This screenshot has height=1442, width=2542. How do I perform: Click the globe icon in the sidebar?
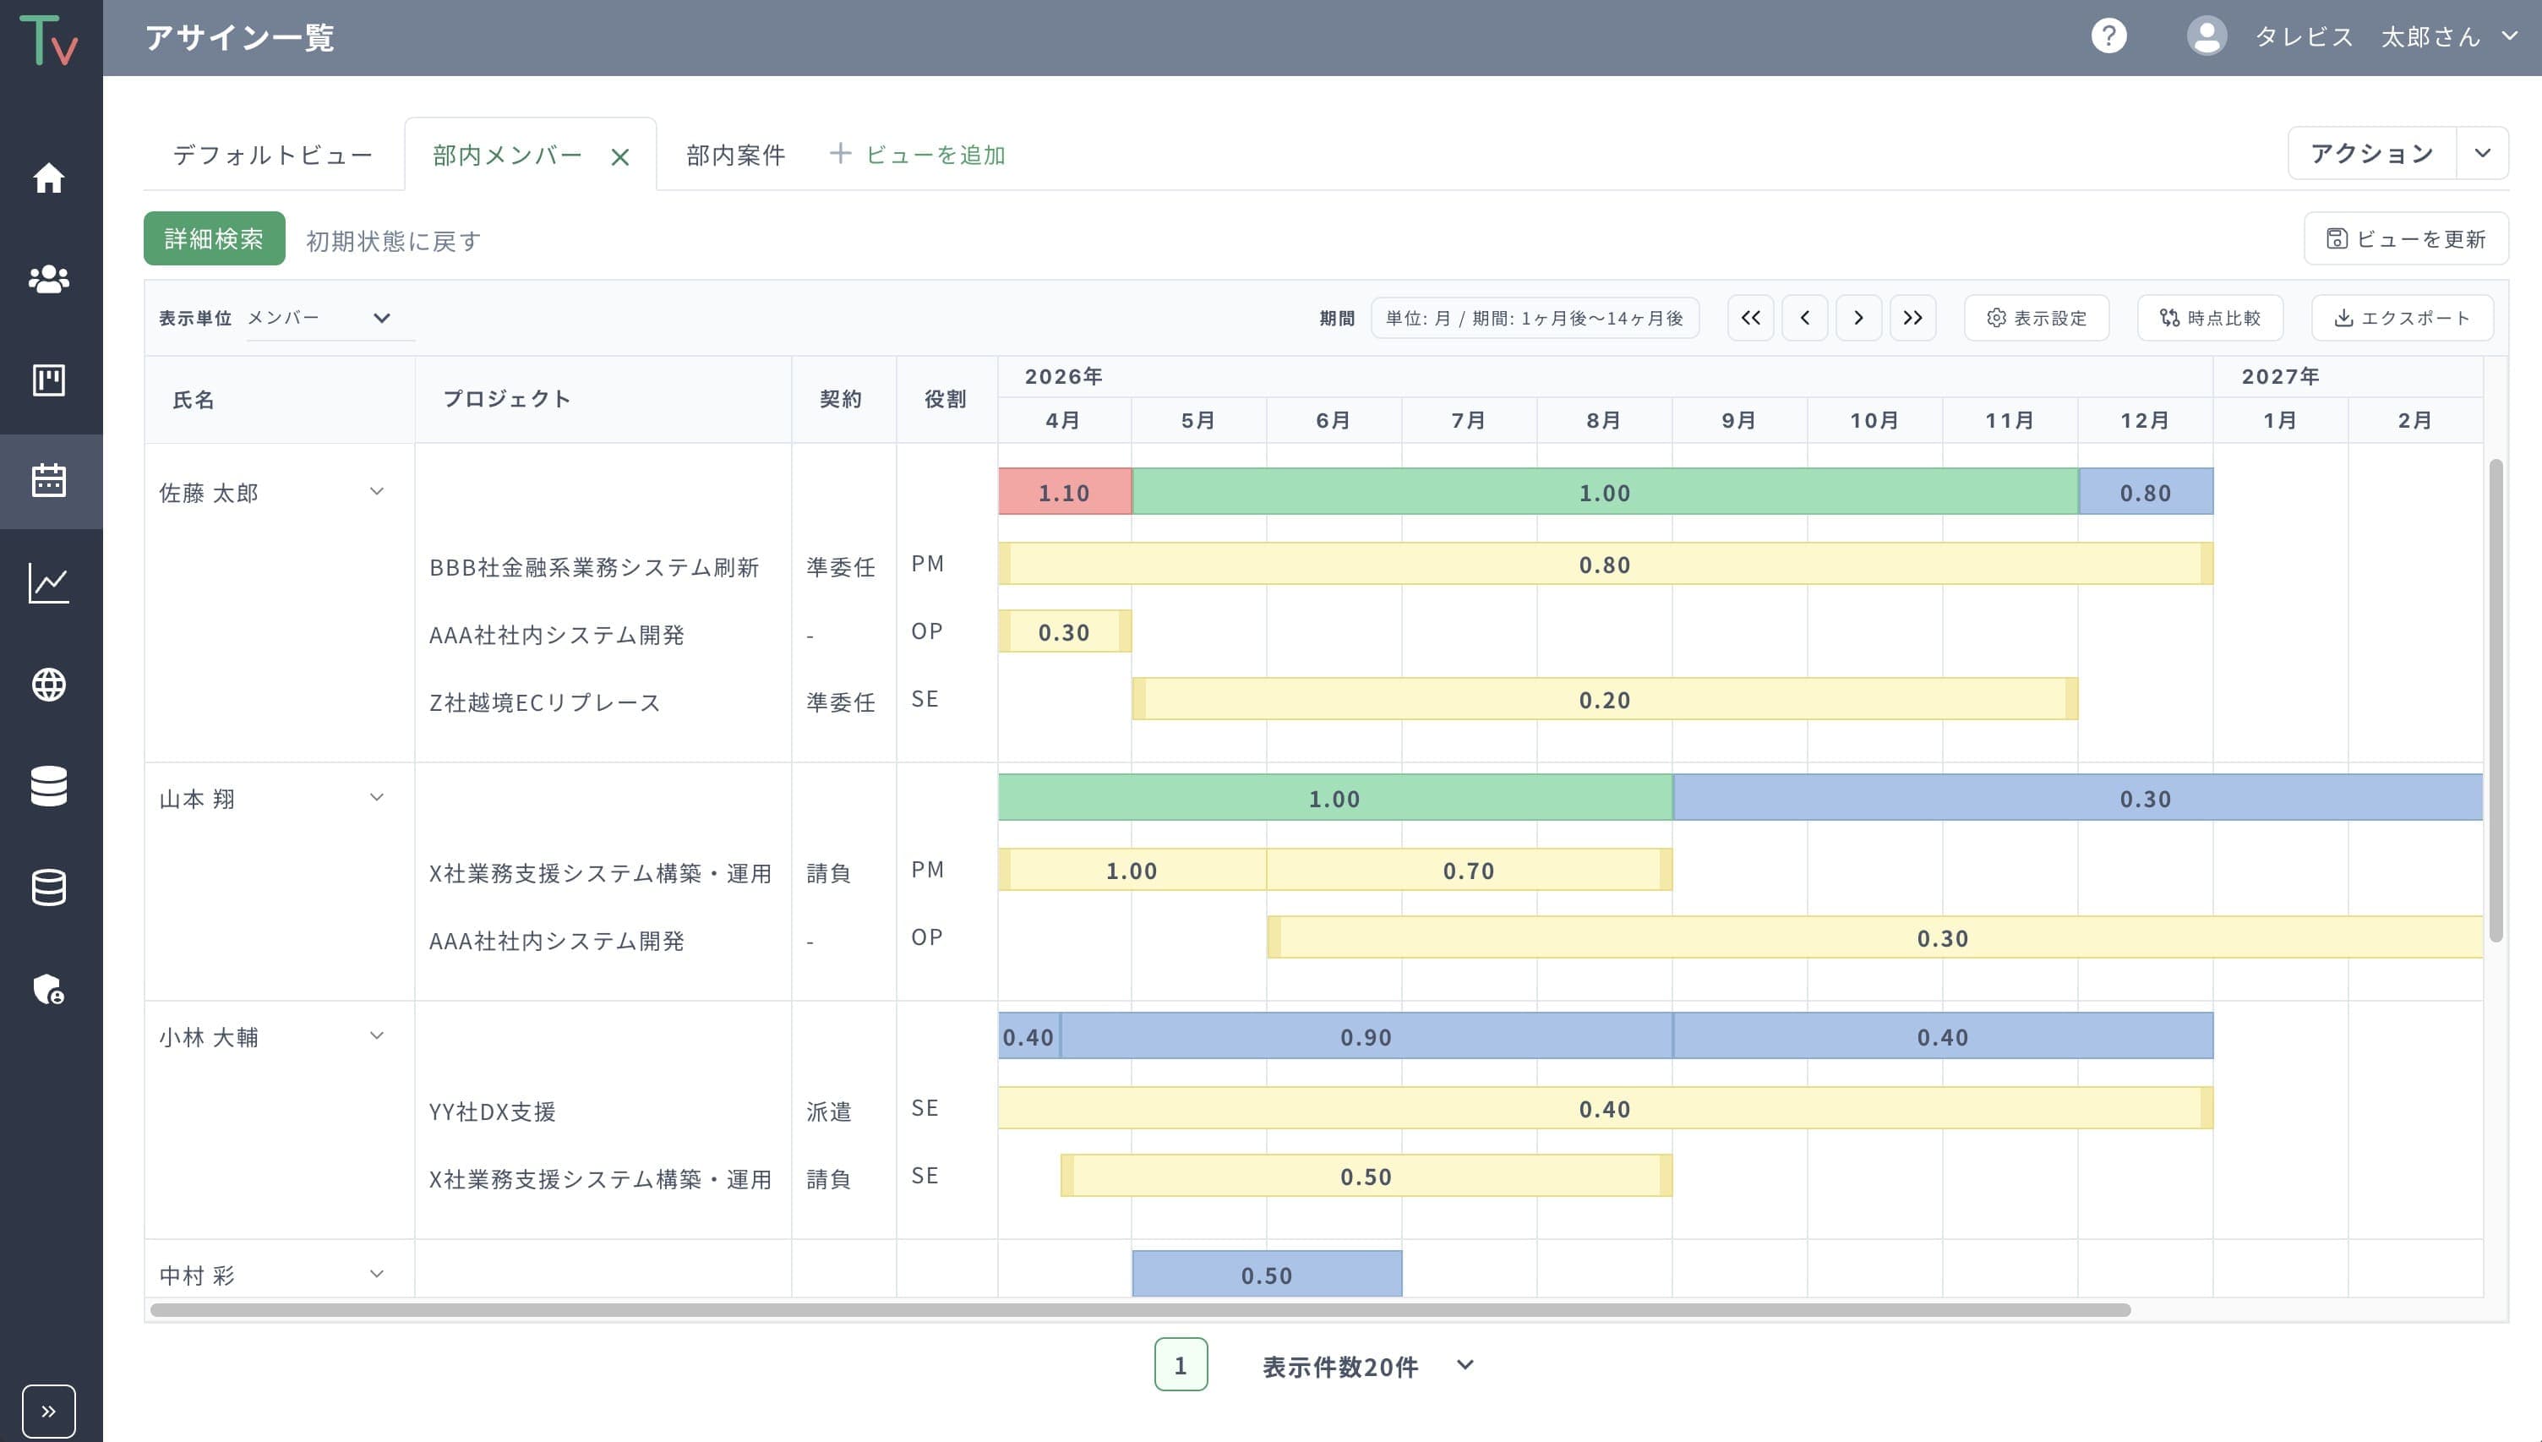[50, 685]
